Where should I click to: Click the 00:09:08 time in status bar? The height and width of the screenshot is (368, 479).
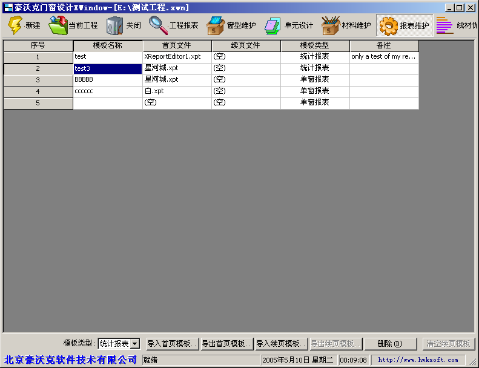coord(354,360)
